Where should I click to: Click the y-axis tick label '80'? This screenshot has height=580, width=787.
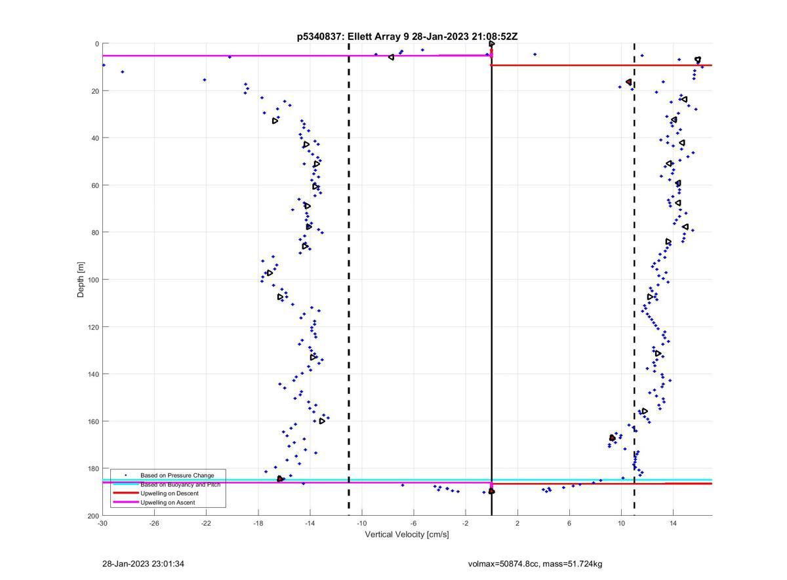(95, 233)
